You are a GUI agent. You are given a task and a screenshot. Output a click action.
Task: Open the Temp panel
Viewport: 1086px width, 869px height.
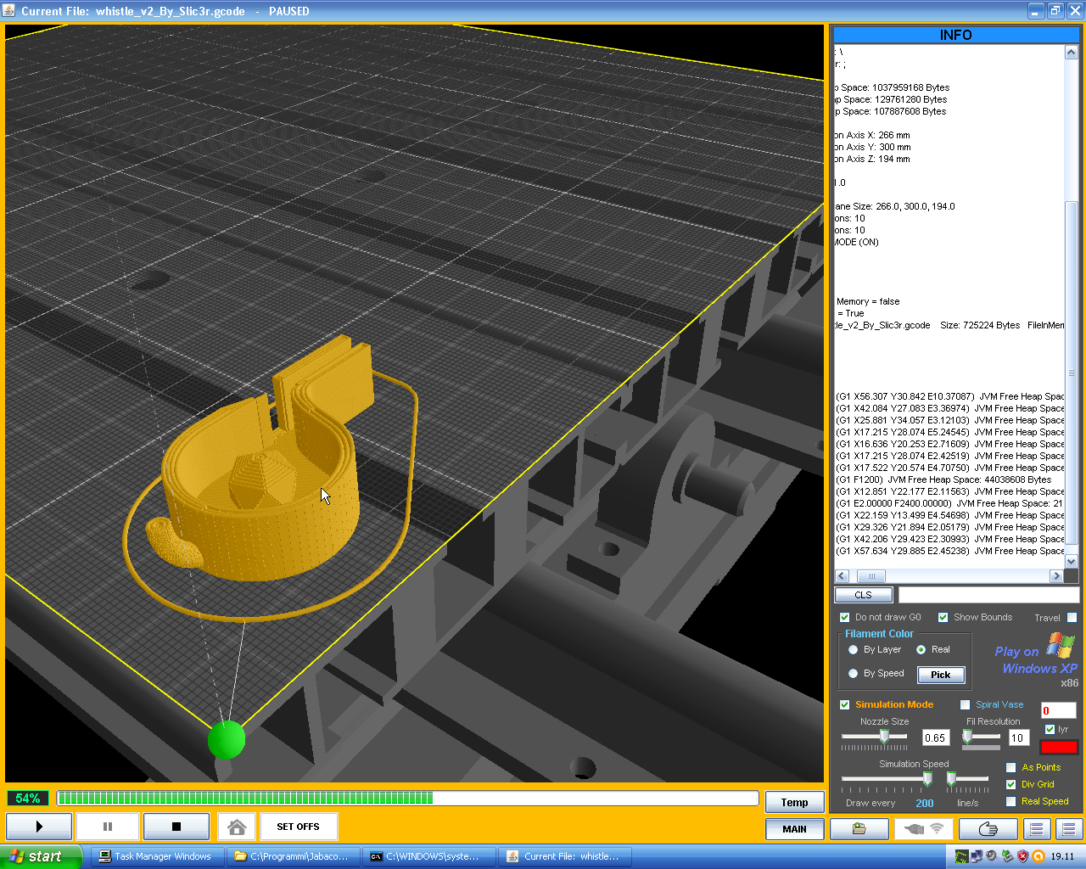point(794,803)
